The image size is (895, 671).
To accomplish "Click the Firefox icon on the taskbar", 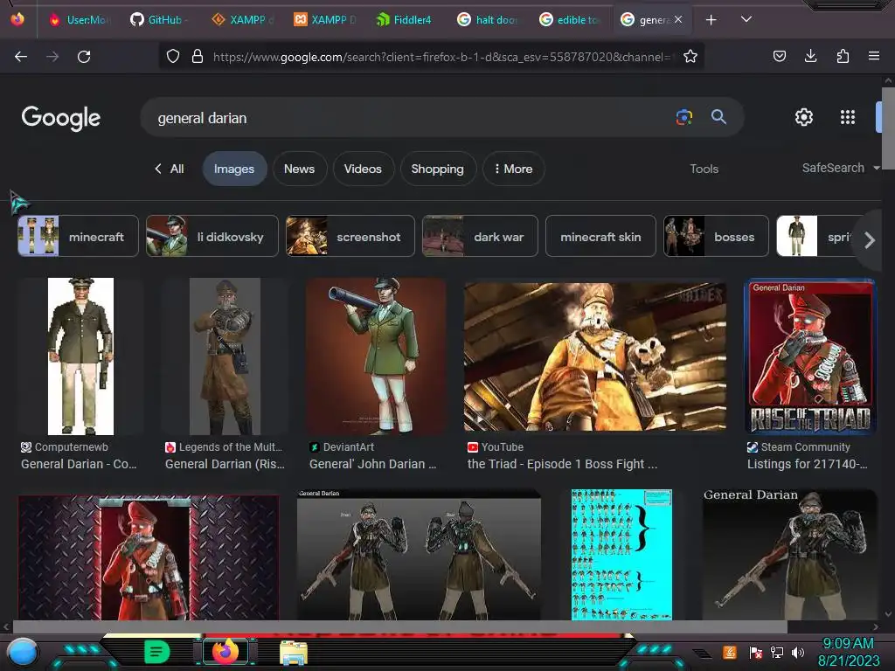I will coord(225,651).
